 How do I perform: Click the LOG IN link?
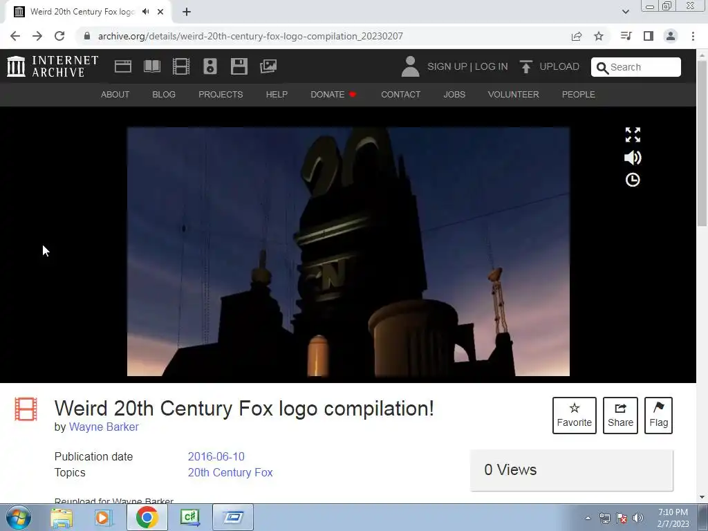coord(492,66)
